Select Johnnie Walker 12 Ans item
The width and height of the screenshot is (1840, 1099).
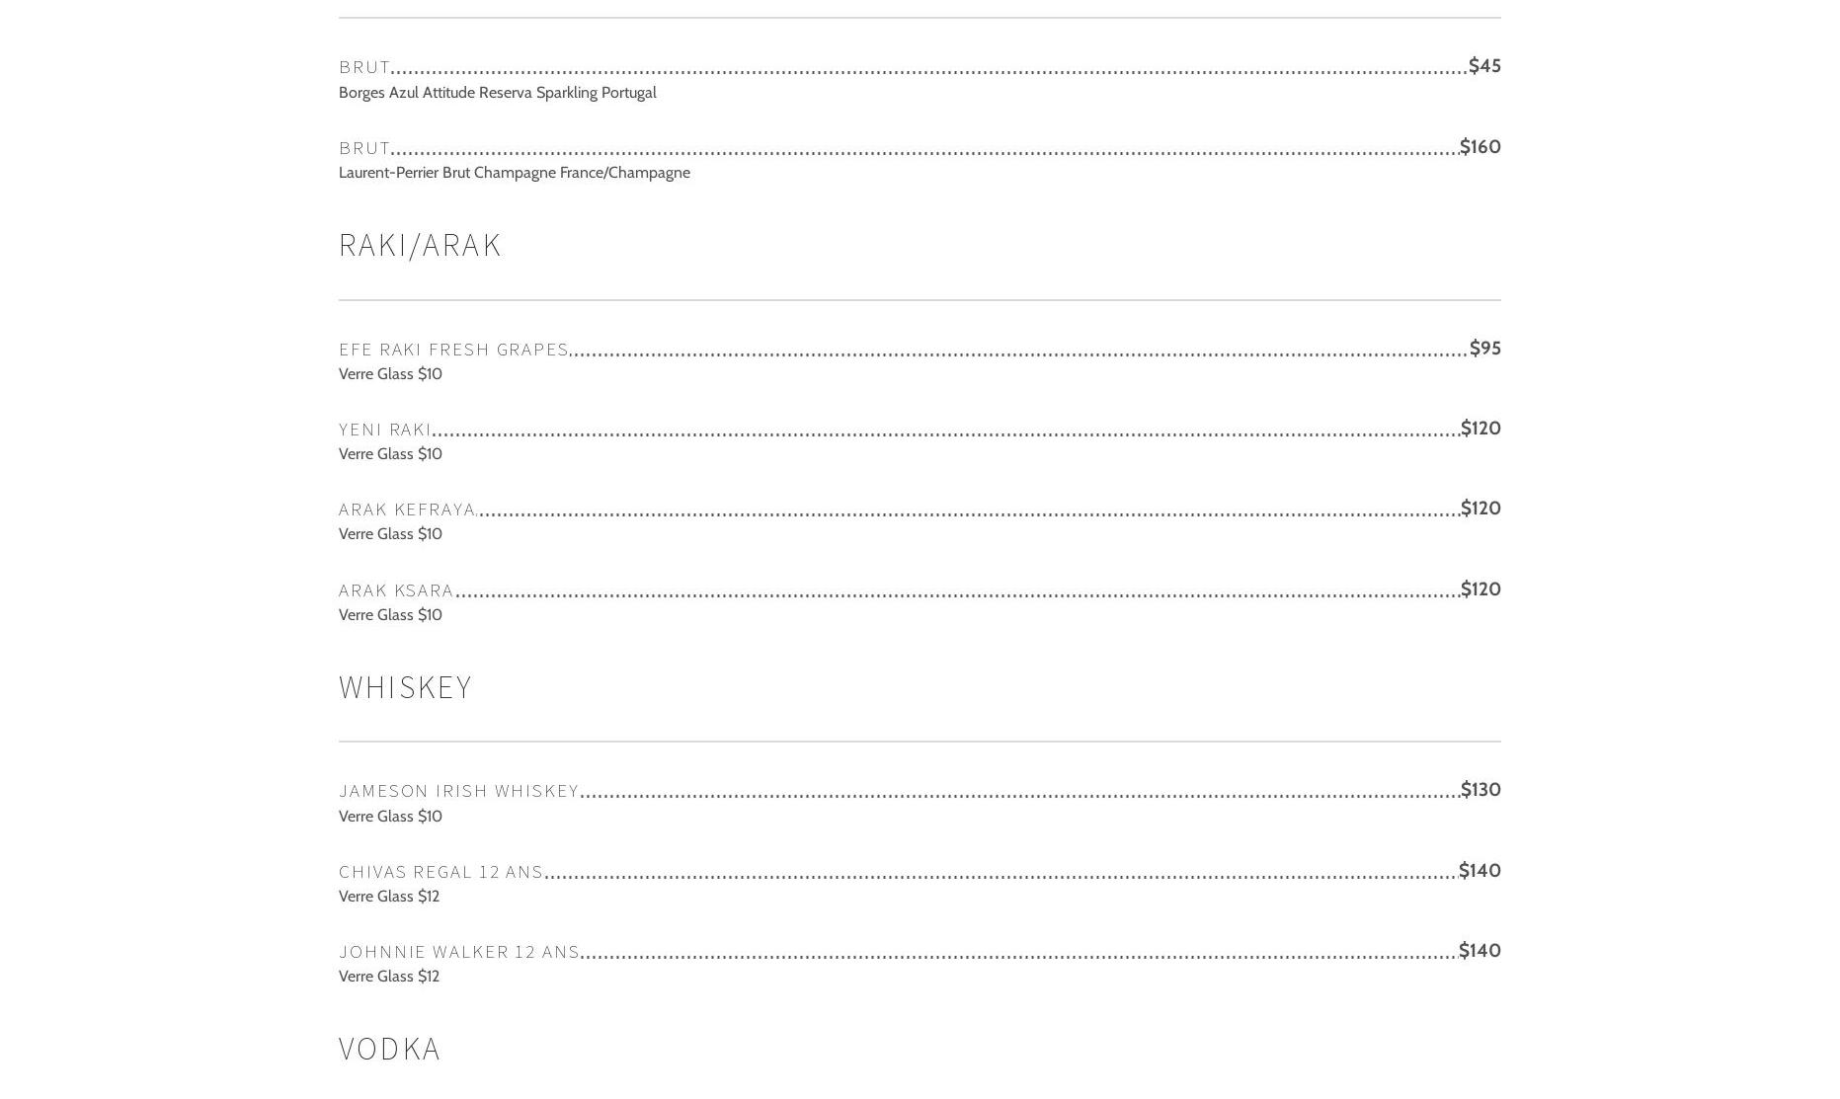(458, 952)
